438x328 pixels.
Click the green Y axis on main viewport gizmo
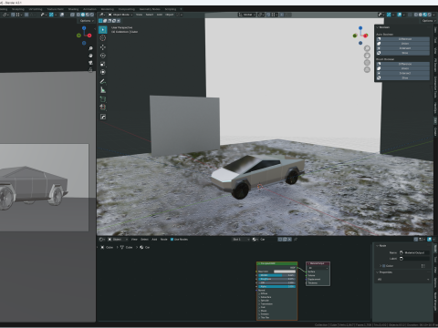tap(355, 36)
